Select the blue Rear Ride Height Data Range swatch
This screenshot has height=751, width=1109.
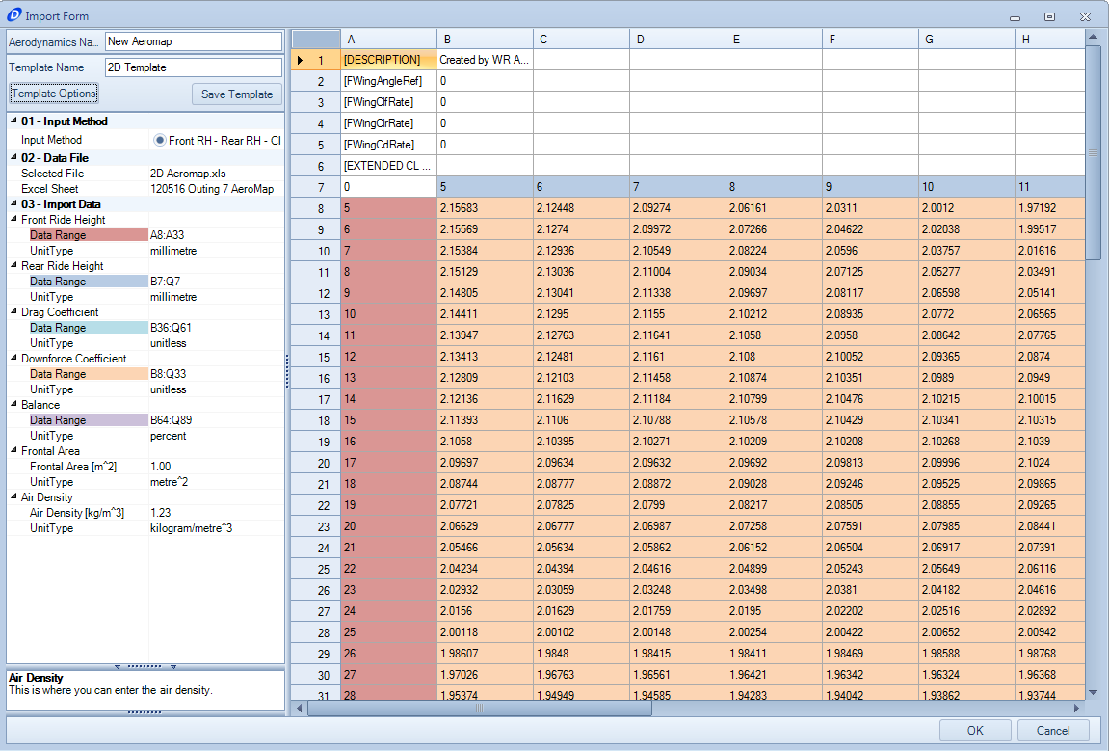[x=89, y=281]
